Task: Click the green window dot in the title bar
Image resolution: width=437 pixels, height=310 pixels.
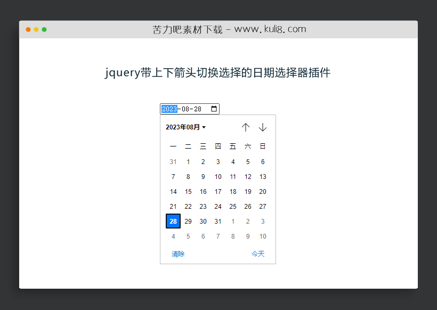Action: click(44, 30)
